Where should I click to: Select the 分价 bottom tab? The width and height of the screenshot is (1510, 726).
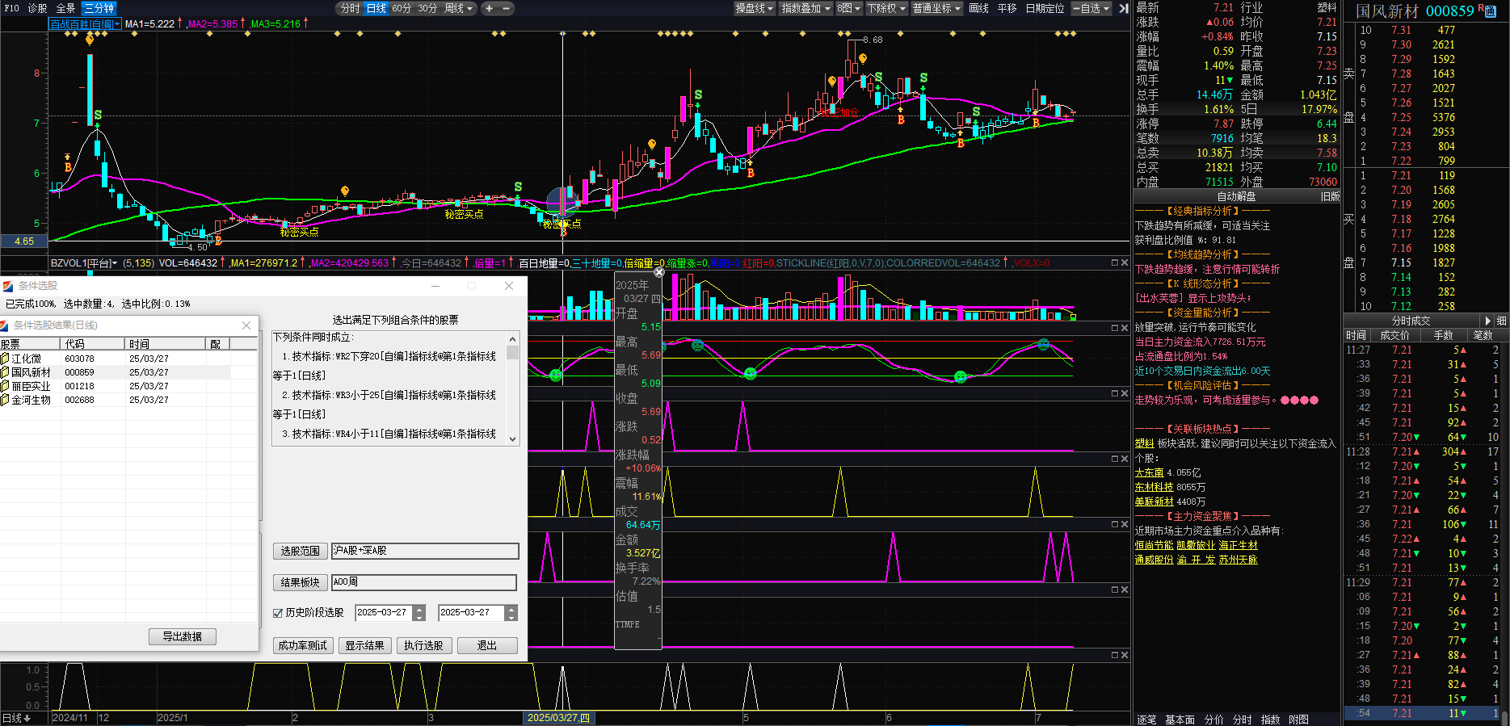tap(1213, 720)
